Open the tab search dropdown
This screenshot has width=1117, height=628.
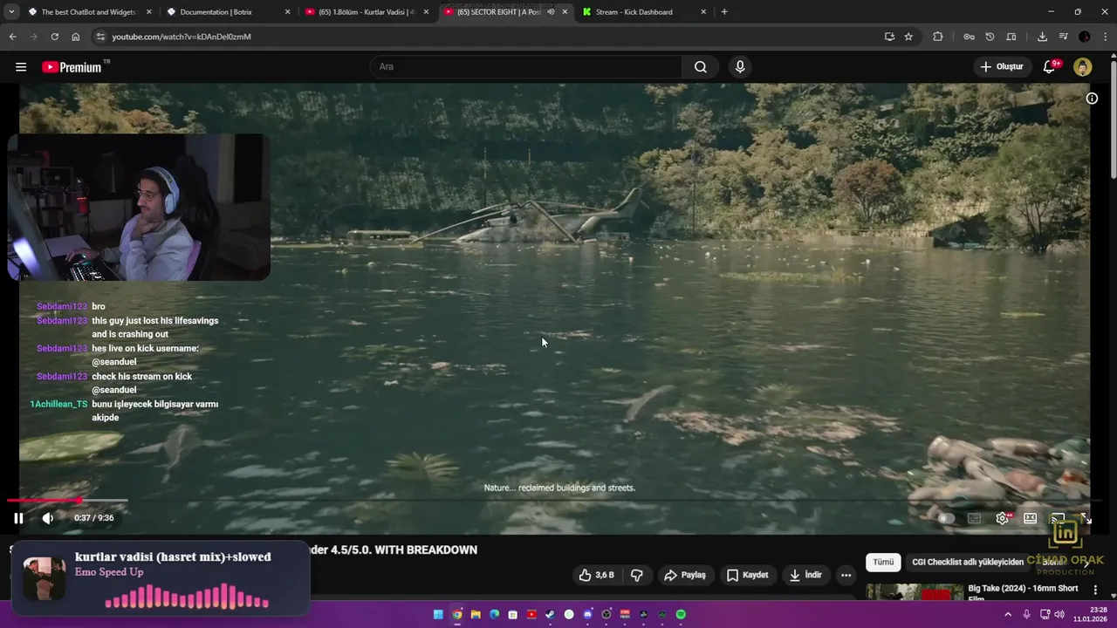pyautogui.click(x=10, y=12)
